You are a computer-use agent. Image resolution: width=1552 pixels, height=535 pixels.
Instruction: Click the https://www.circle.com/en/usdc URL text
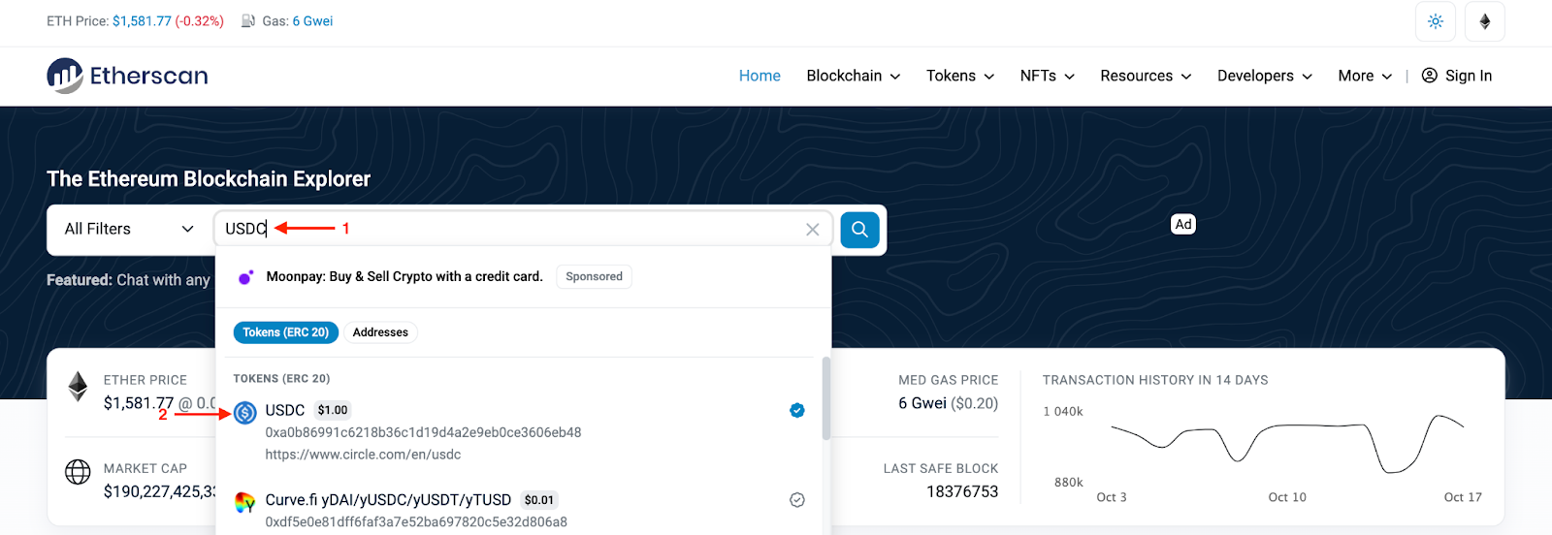pyautogui.click(x=363, y=455)
